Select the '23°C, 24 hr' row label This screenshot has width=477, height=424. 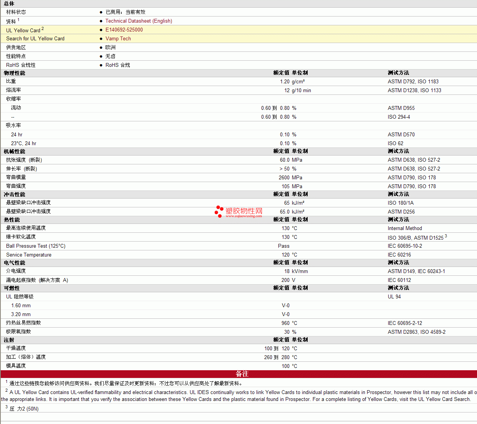point(24,144)
